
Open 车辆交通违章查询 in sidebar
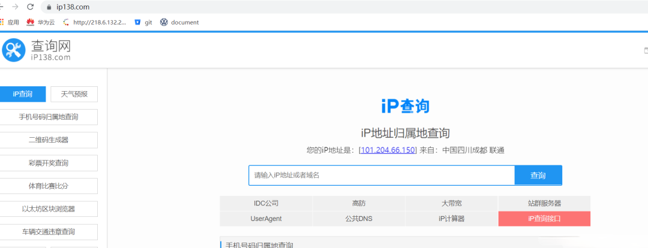pos(49,232)
